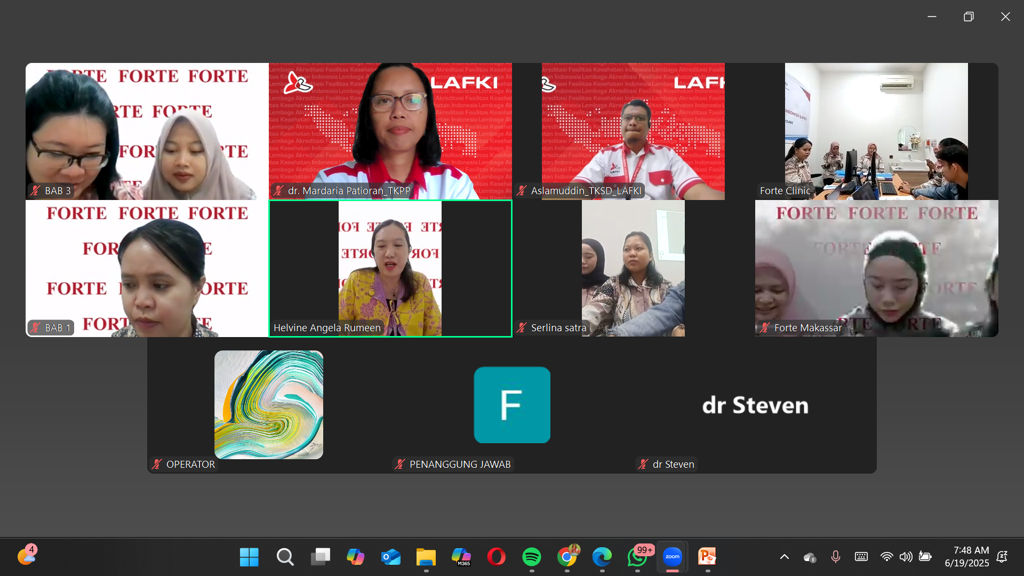The image size is (1024, 576).
Task: Select the Serlina satra video tile
Action: (x=634, y=268)
